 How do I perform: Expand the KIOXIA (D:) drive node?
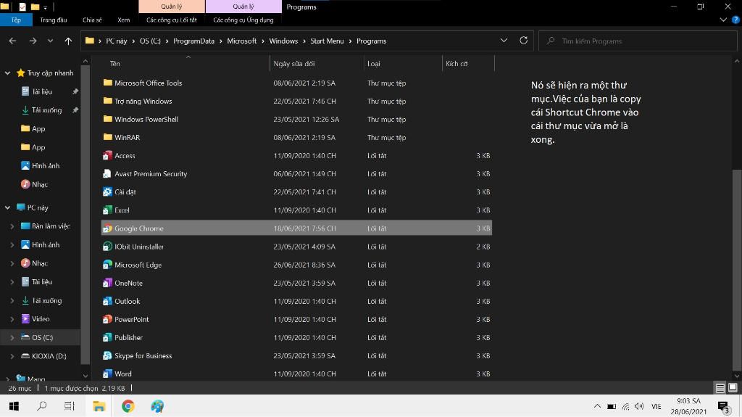coord(12,356)
